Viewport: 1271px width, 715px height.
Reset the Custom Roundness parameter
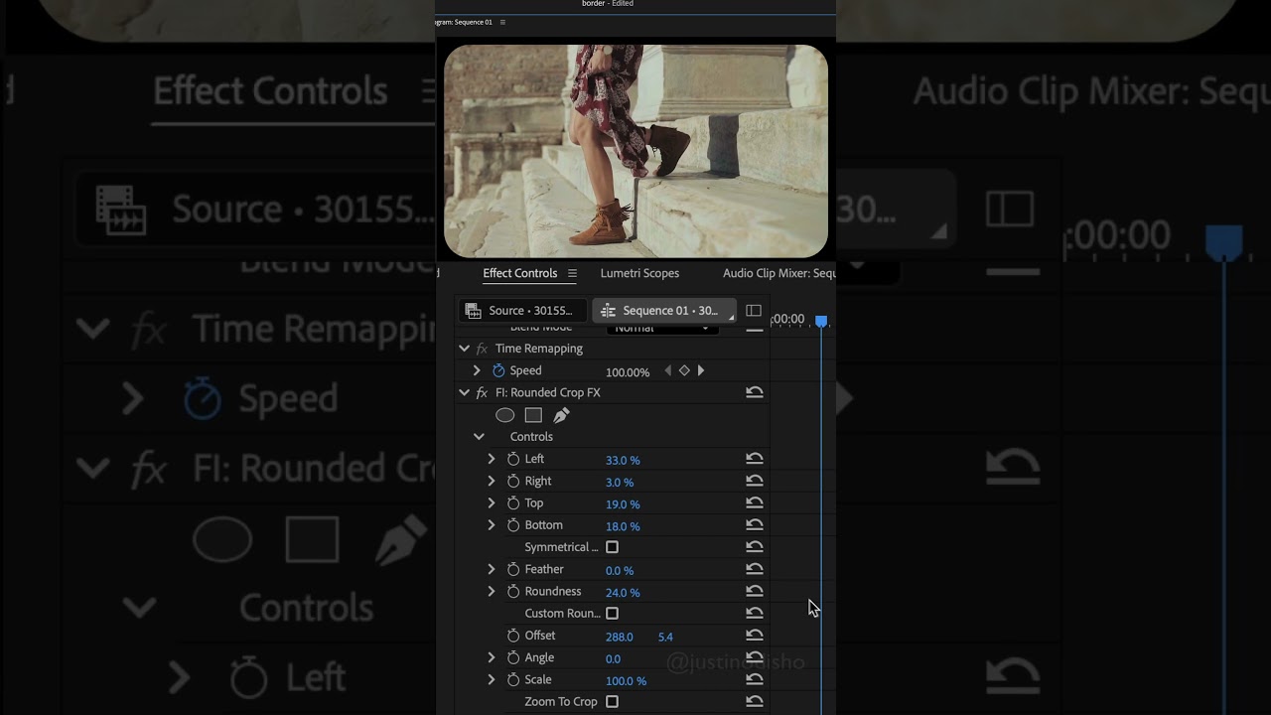[x=755, y=613]
